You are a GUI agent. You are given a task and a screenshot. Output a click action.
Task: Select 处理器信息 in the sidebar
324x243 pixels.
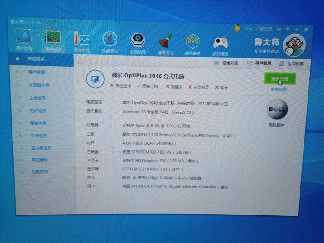point(39,85)
